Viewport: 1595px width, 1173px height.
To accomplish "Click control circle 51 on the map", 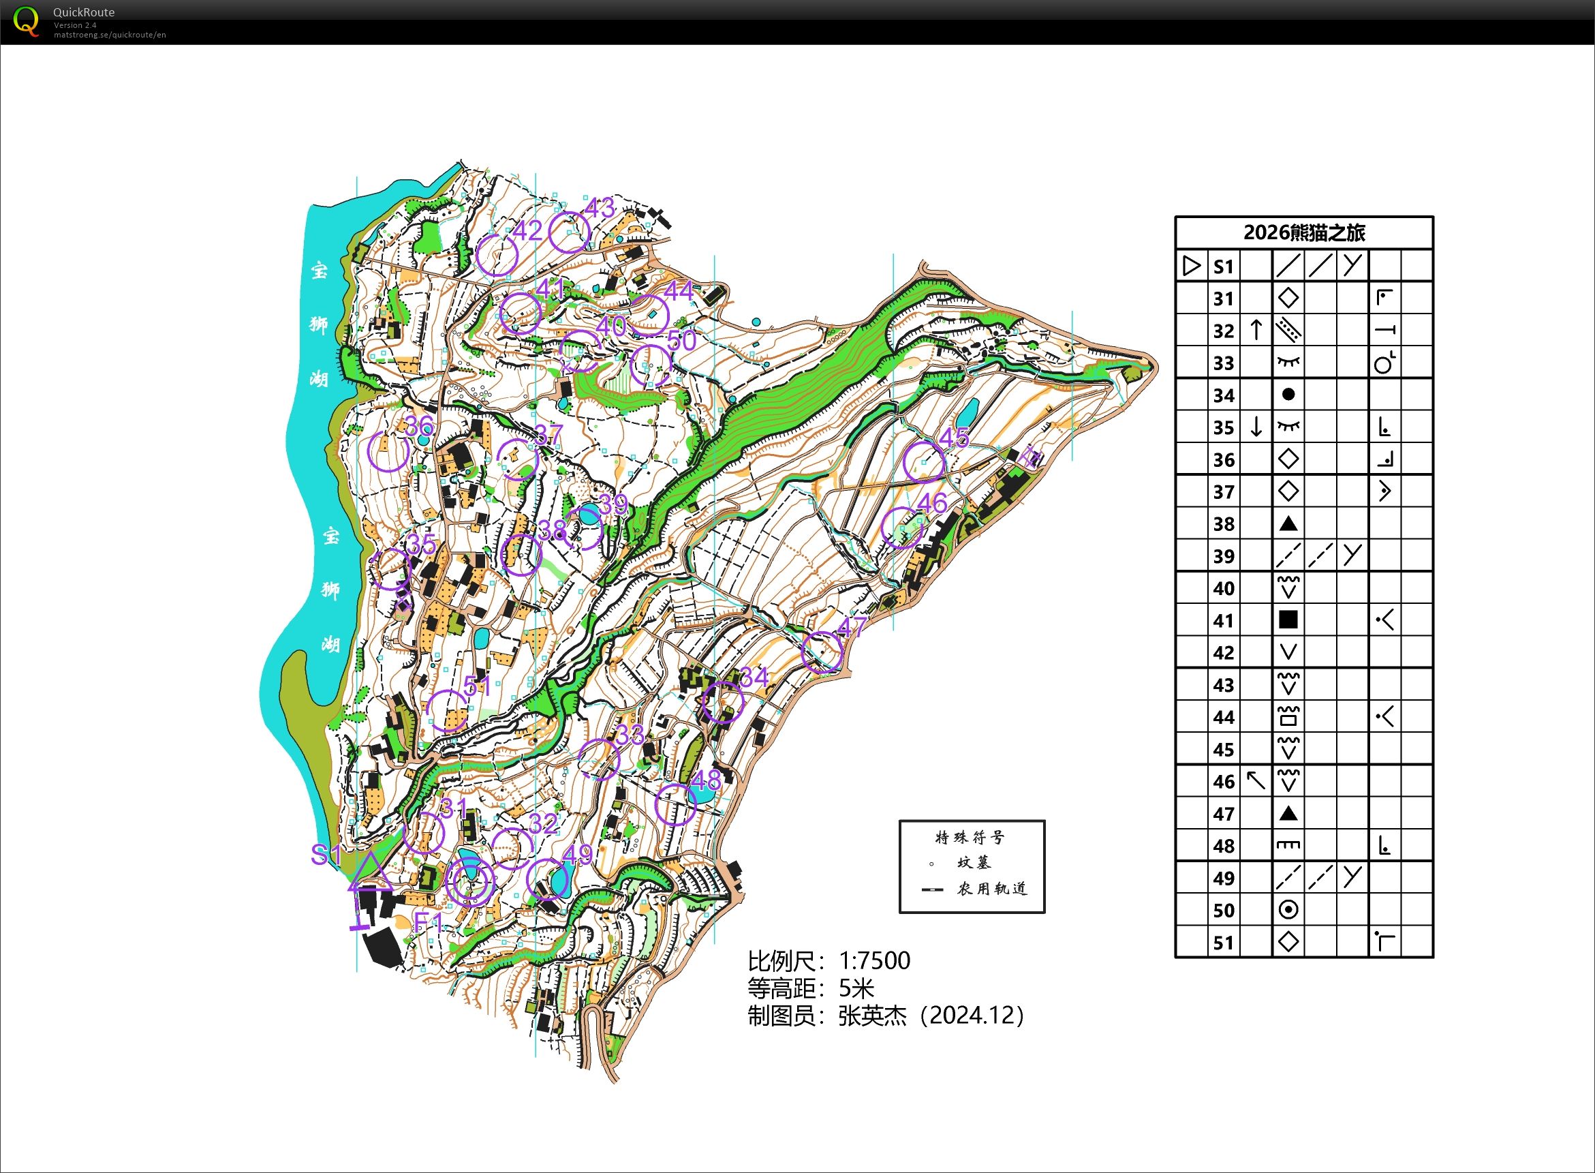I will point(447,710).
